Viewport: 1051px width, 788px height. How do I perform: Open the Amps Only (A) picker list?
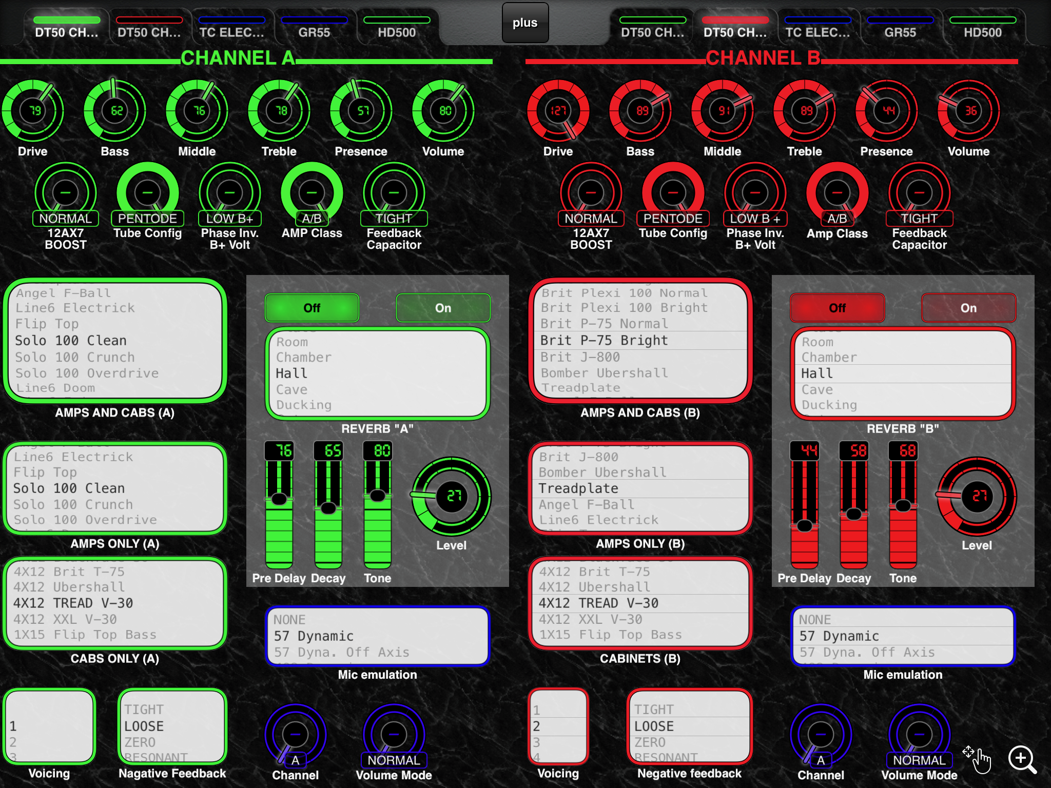115,488
